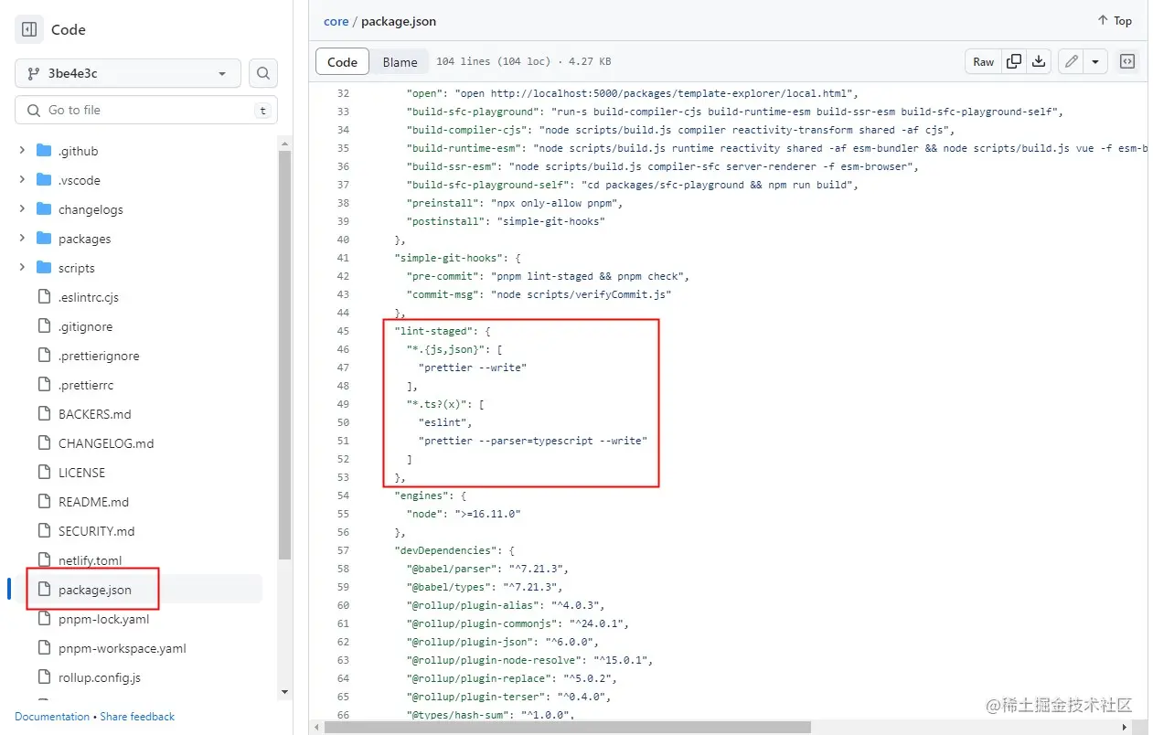Open the Documentation link
1153x735 pixels.
point(52,717)
